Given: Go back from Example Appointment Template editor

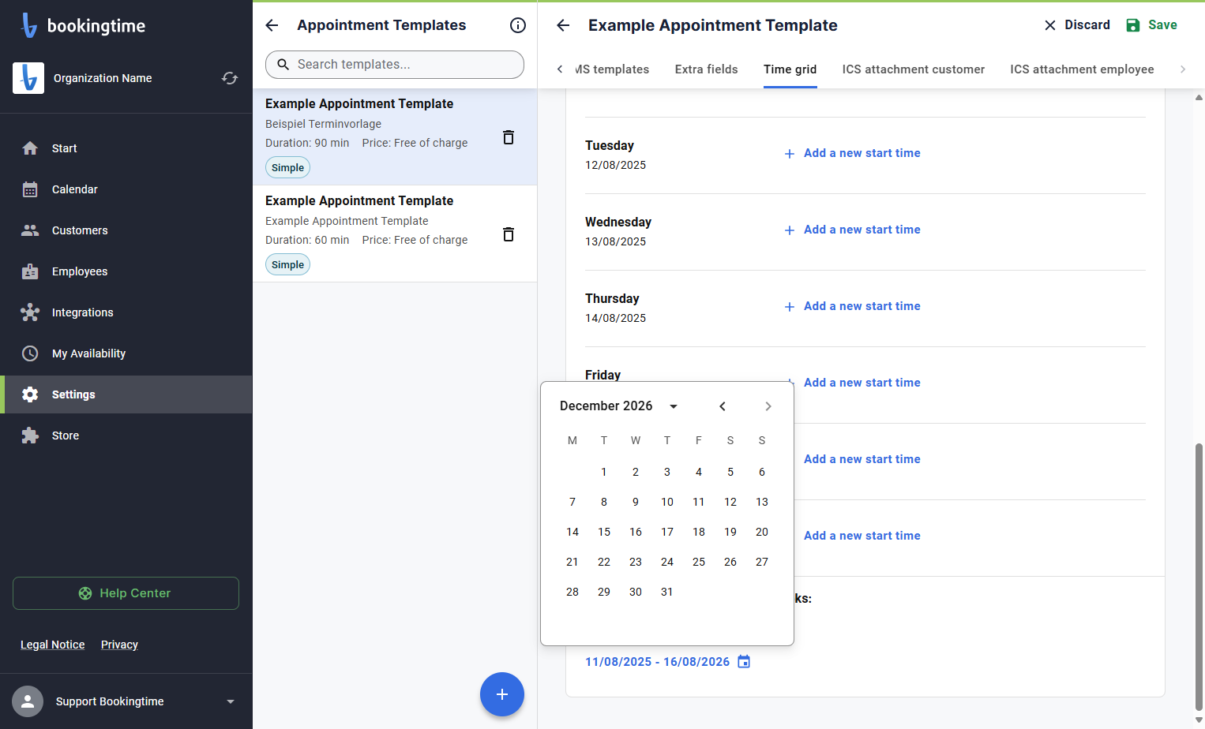Looking at the screenshot, I should (x=563, y=25).
